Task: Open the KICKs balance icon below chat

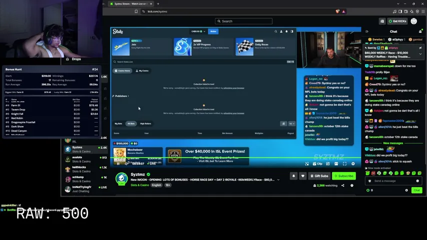Action: (x=368, y=190)
